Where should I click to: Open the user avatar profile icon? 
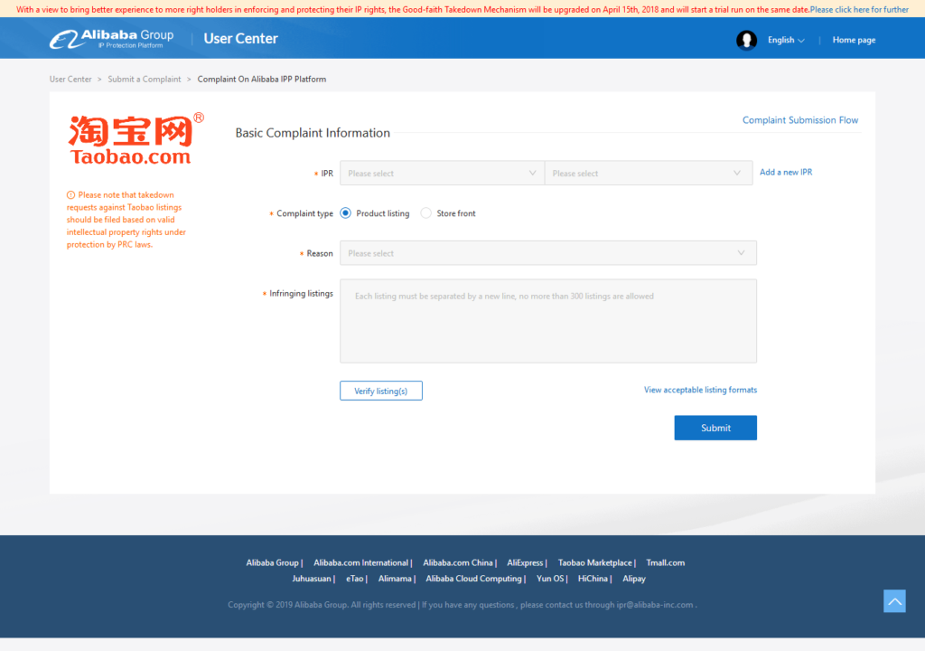click(x=746, y=40)
